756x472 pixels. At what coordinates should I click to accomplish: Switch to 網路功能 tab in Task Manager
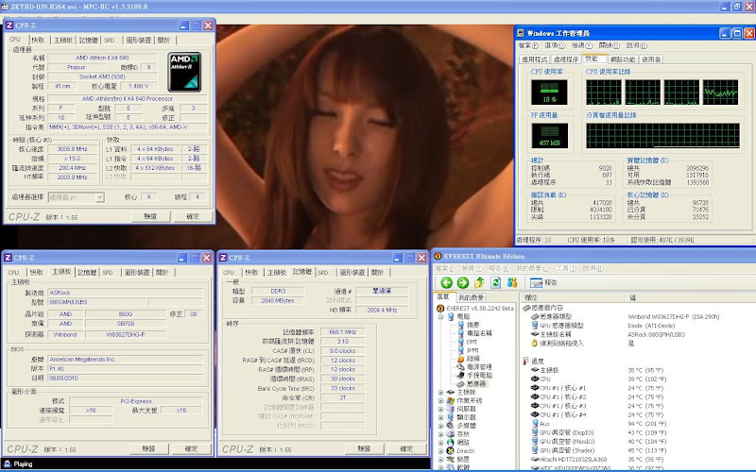pos(623,59)
